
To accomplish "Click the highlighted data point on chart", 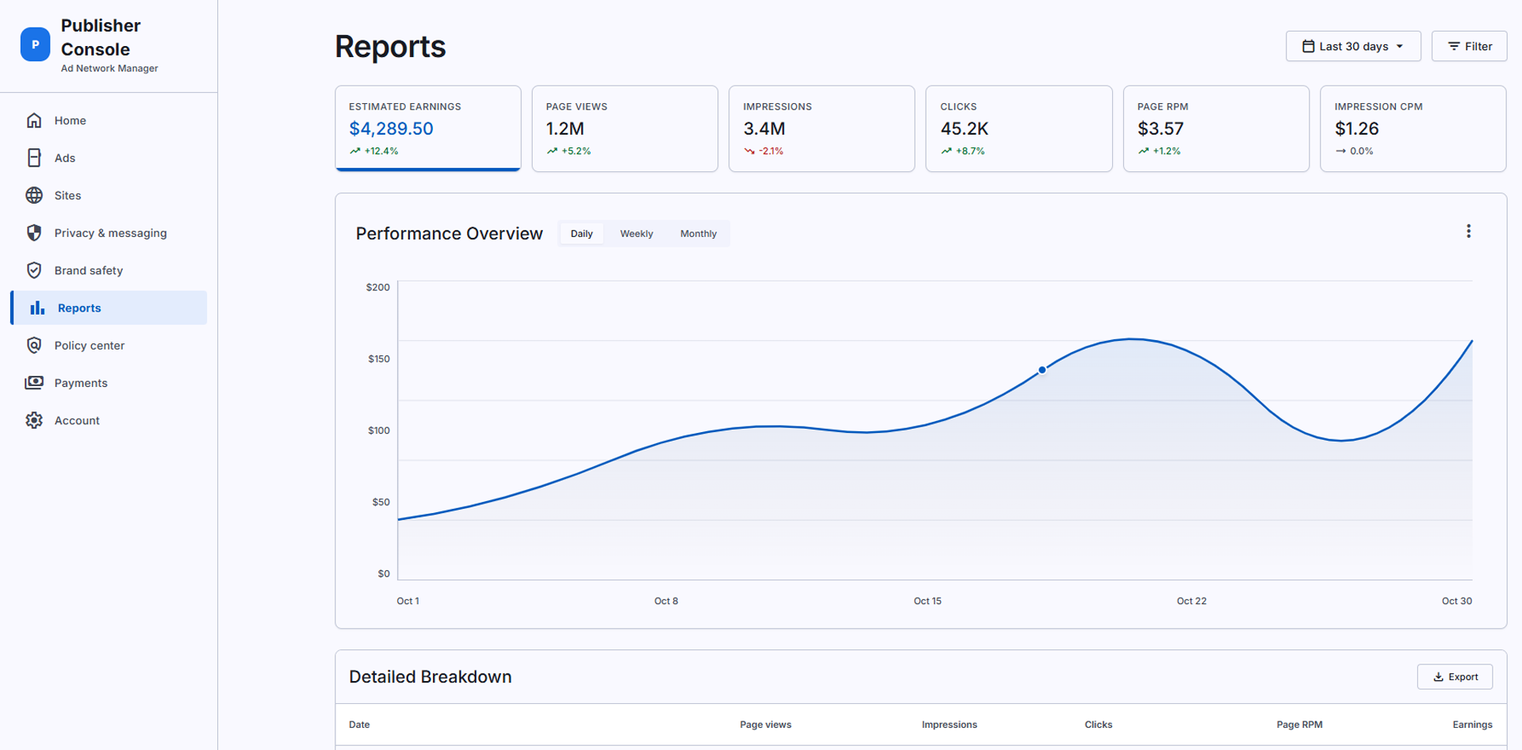I will click(x=1042, y=370).
